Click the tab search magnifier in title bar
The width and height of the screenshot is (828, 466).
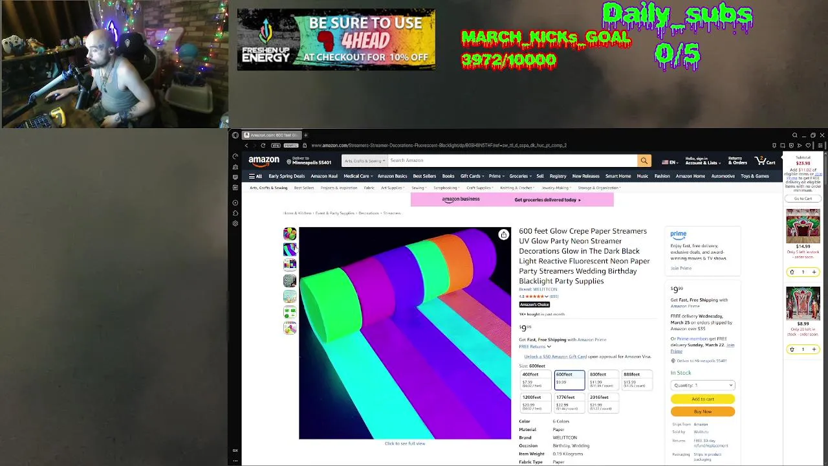(795, 135)
